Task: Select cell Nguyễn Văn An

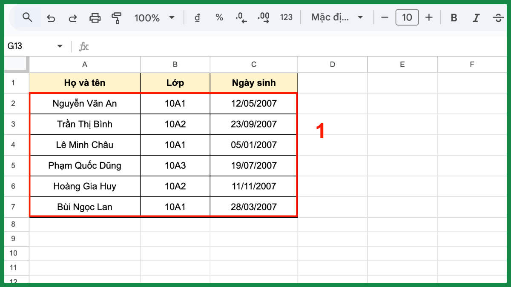Action: [85, 103]
